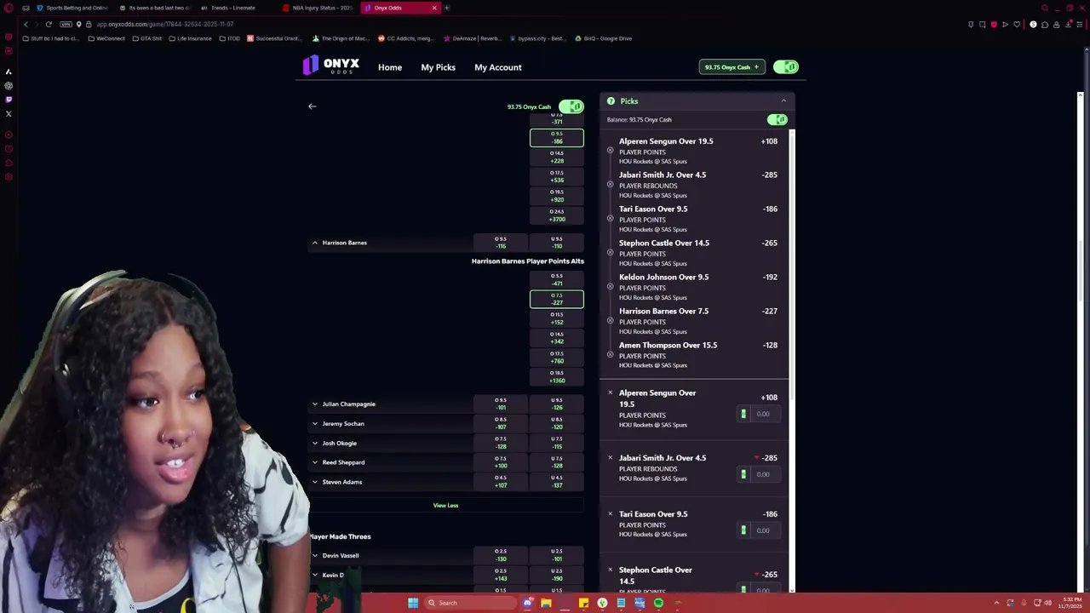Remove Keldon Johnson pick via circled X
1090x613 pixels.
610,287
